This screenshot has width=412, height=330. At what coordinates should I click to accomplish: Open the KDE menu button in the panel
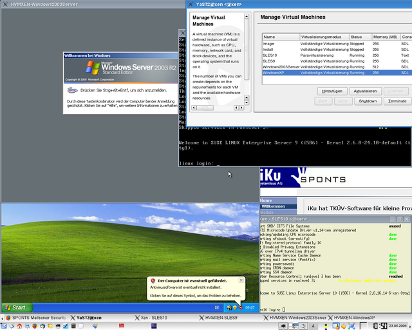[4, 326]
